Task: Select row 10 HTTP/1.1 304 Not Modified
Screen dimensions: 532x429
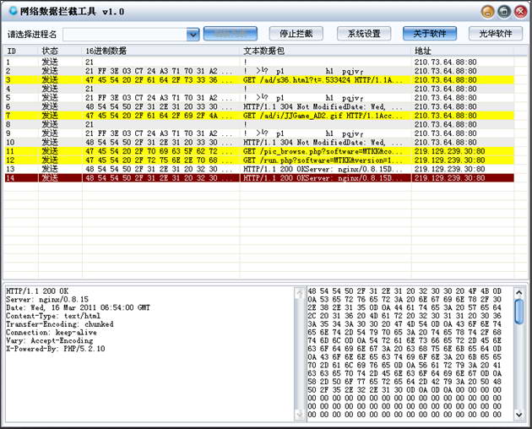Action: 259,142
